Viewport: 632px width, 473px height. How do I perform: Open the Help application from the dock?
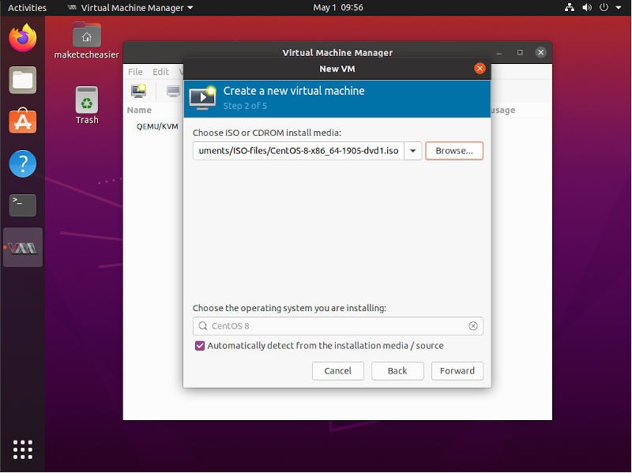[x=22, y=163]
